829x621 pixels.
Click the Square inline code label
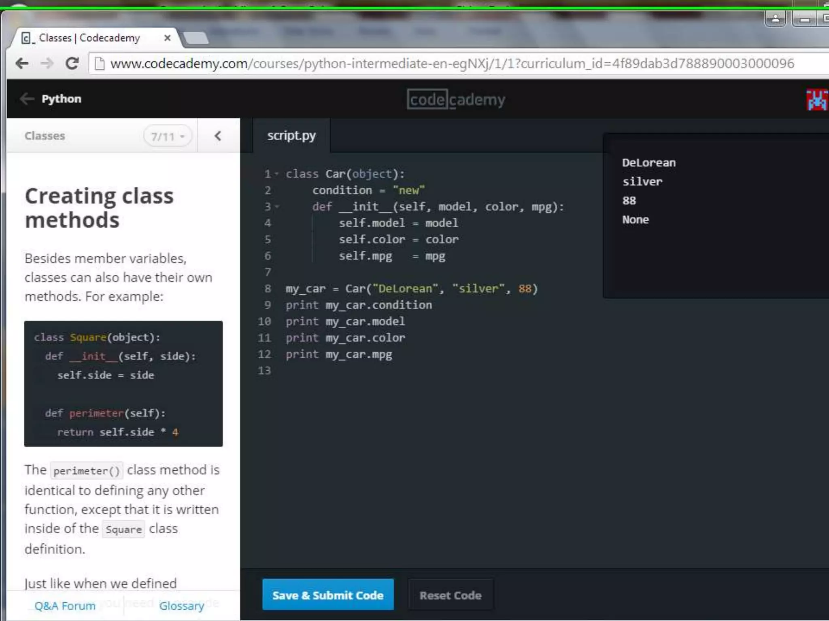coord(123,529)
